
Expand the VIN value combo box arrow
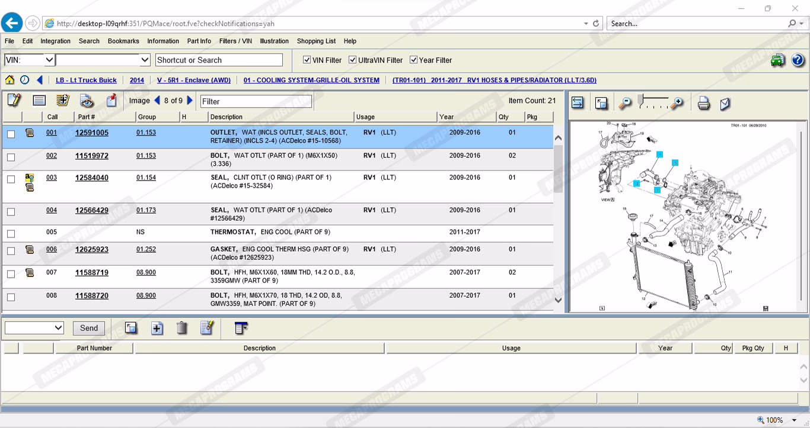145,60
